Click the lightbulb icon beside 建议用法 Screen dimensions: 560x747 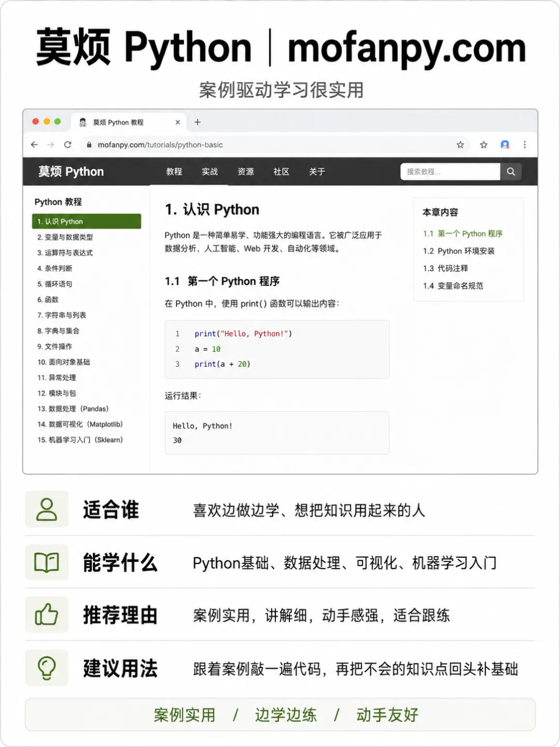pyautogui.click(x=47, y=668)
